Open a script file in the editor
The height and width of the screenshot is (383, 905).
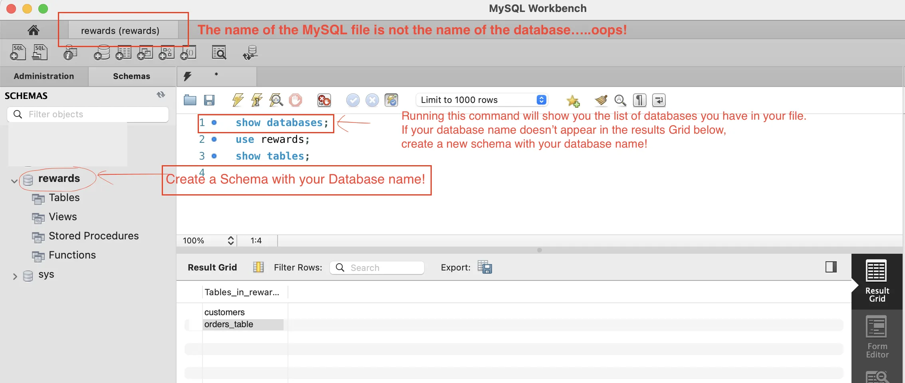click(190, 100)
